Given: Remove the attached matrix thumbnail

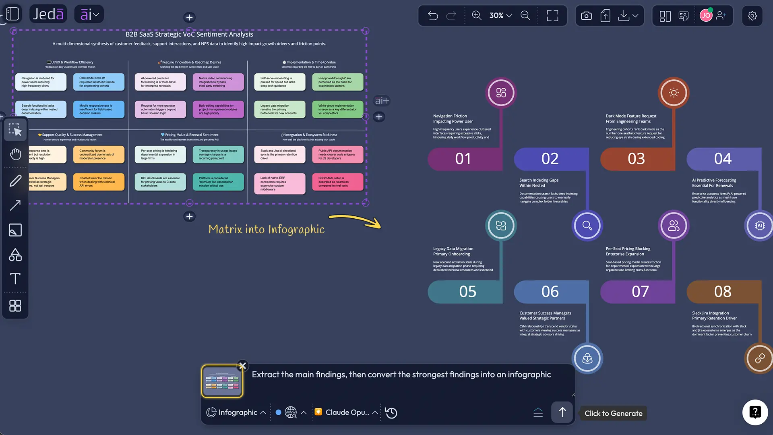Looking at the screenshot, I should pyautogui.click(x=242, y=366).
